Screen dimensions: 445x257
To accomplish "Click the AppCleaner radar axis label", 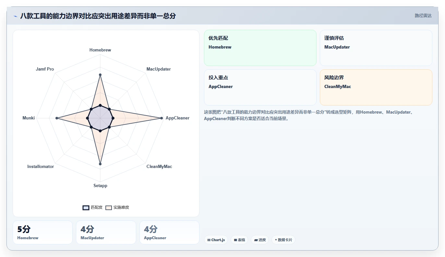I will 177,118.
